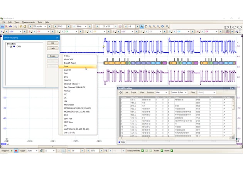The image size is (243, 170).
Task: Open the Help menu
Action: [x=47, y=22]
